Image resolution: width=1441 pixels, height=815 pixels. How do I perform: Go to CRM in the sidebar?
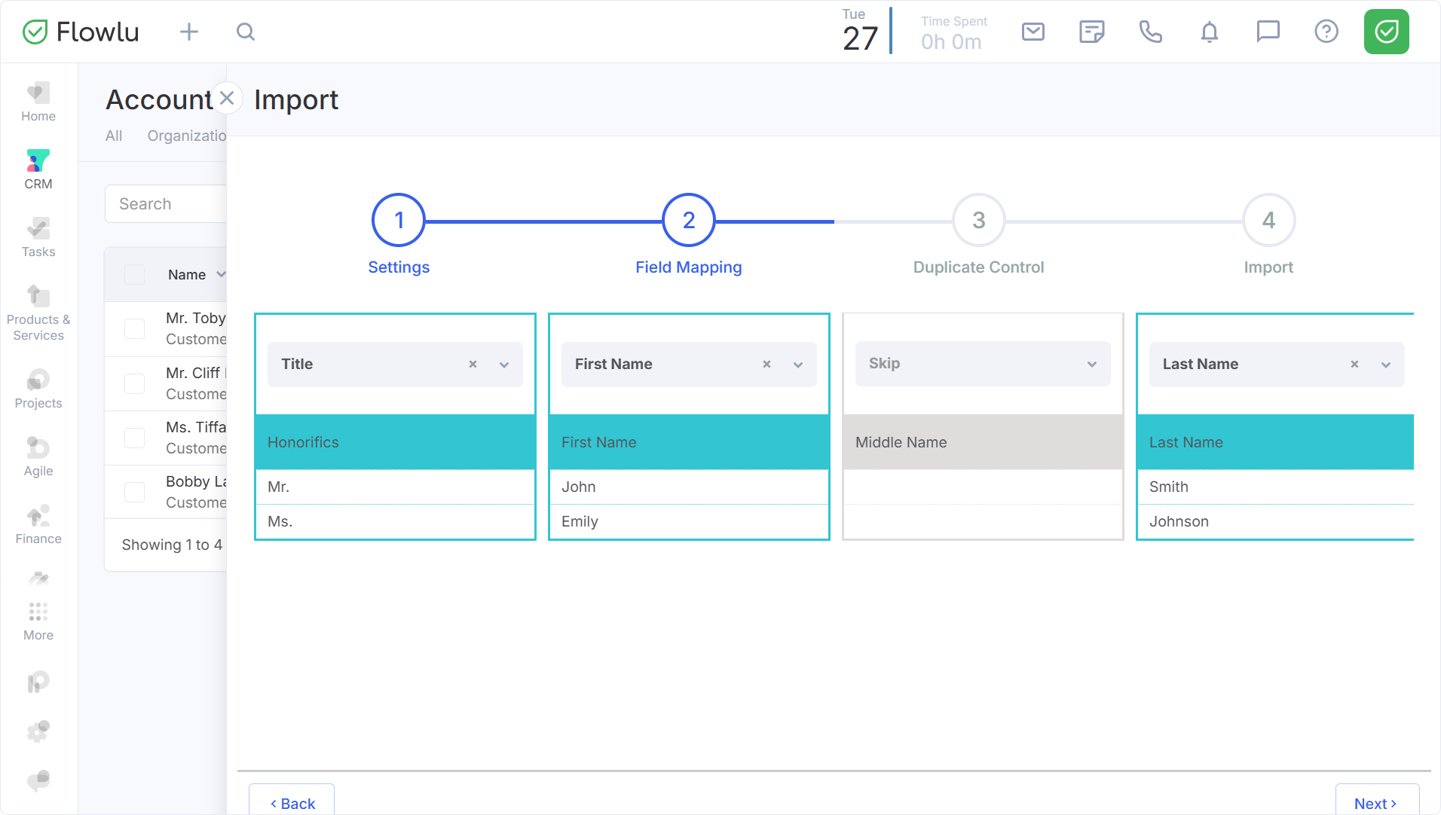pyautogui.click(x=38, y=169)
